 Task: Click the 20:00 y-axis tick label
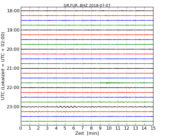13,49
